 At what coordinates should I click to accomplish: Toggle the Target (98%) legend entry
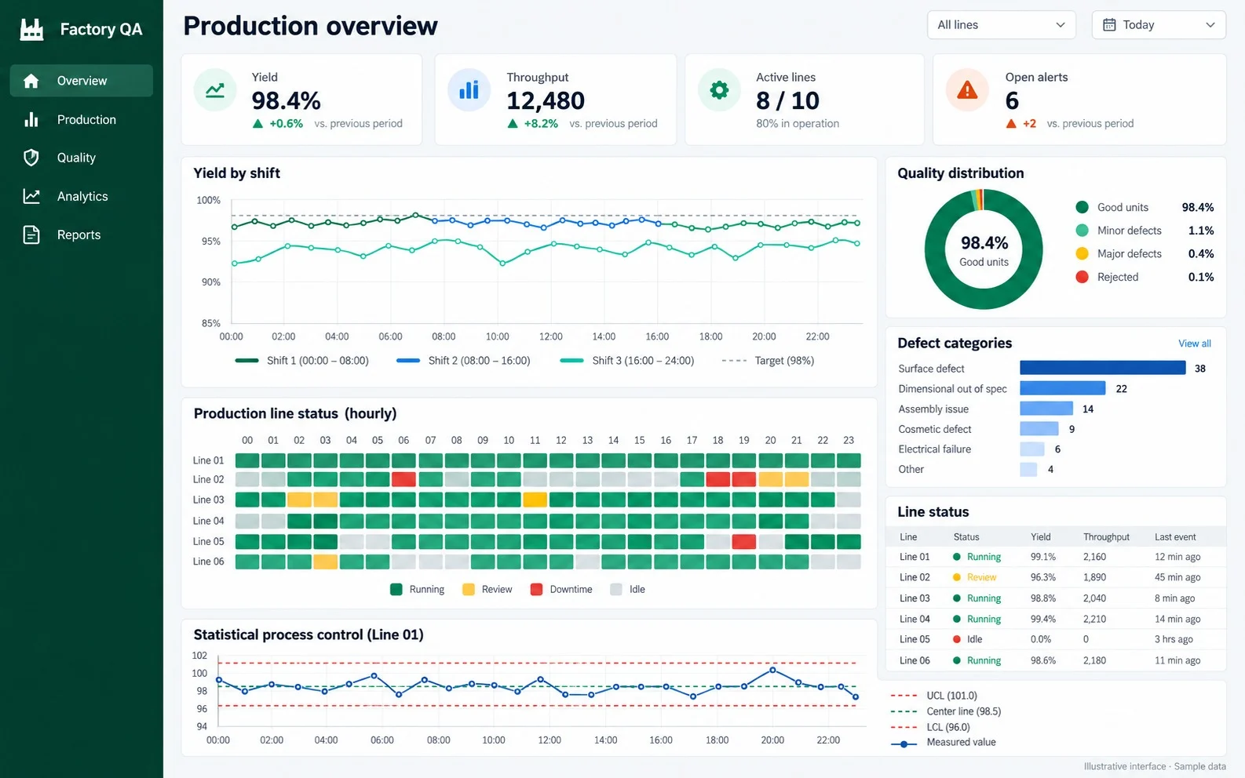click(768, 361)
